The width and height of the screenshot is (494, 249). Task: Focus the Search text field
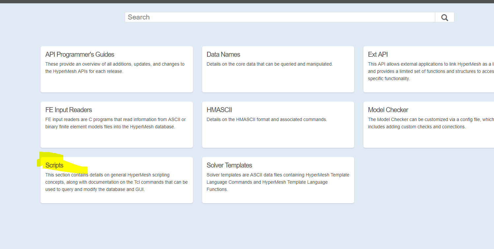[x=280, y=17]
